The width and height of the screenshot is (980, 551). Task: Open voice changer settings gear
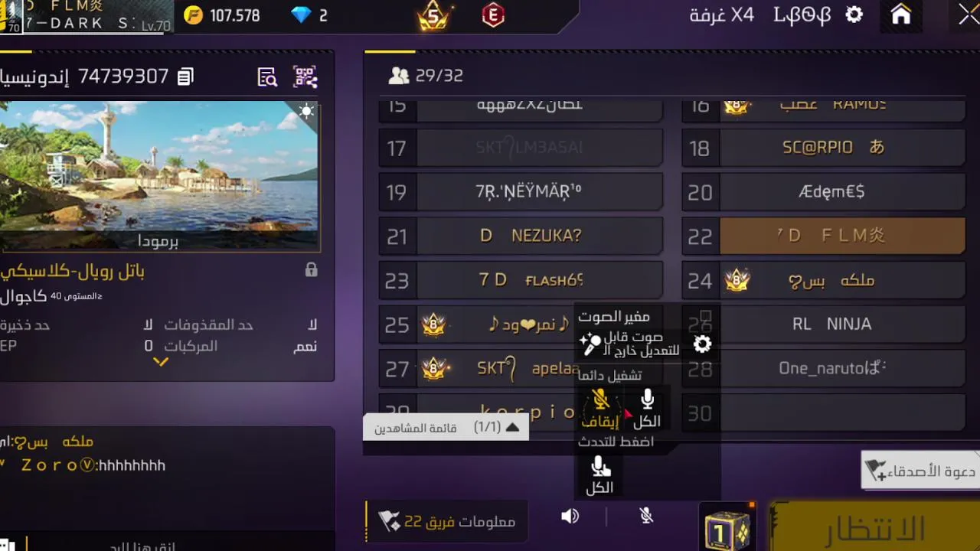tap(702, 344)
